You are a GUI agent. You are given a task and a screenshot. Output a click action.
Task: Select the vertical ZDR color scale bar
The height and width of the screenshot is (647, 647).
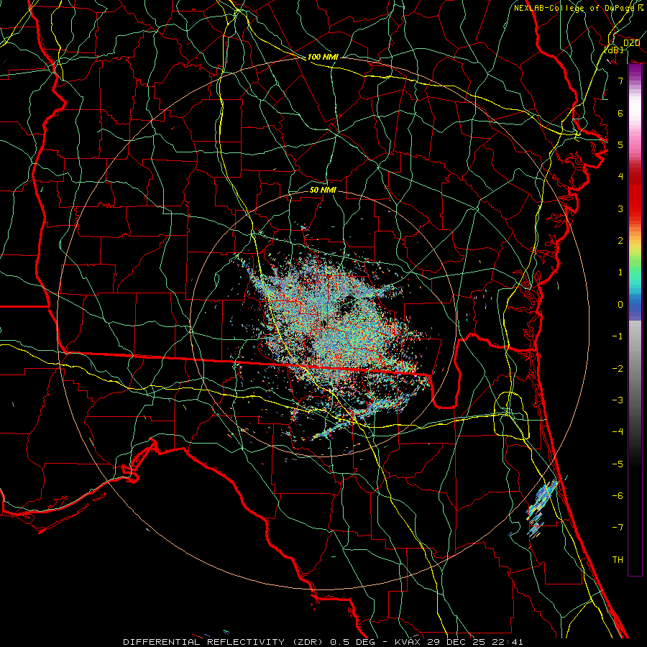coord(635,319)
